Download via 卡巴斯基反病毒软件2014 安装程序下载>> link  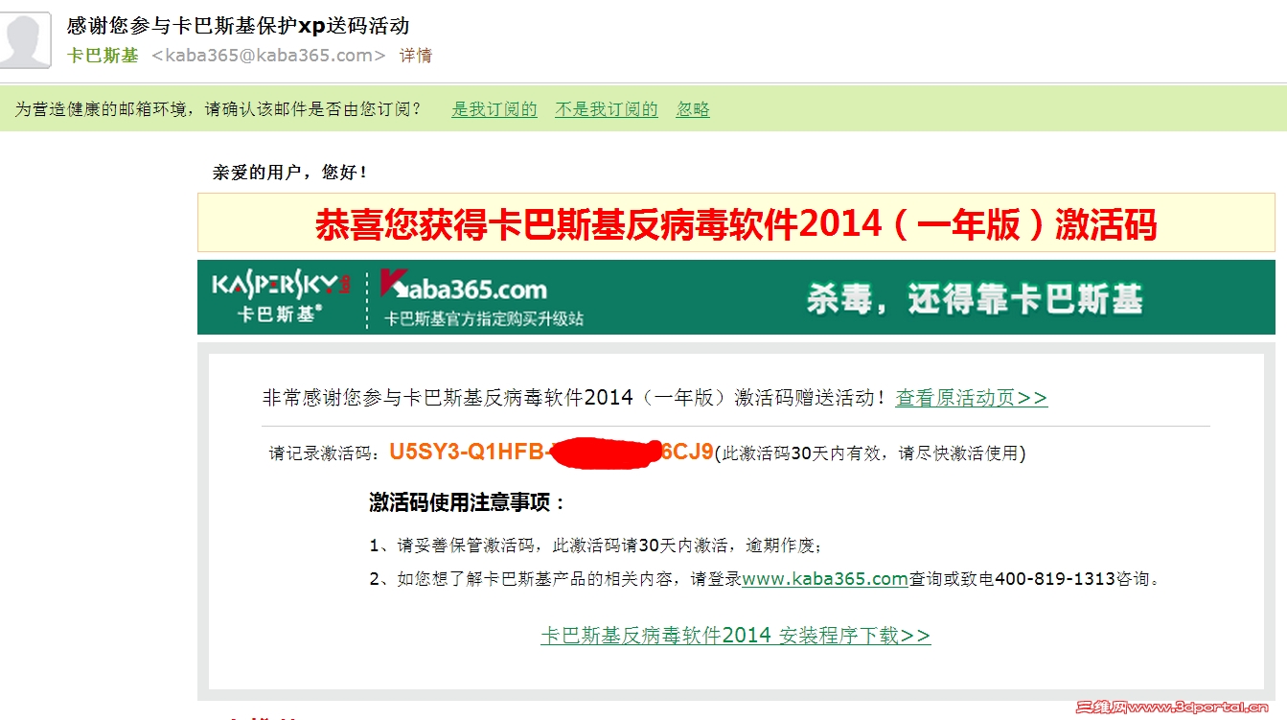tap(736, 636)
